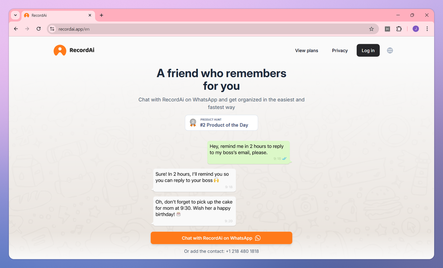View site information icon in address bar

[52, 29]
